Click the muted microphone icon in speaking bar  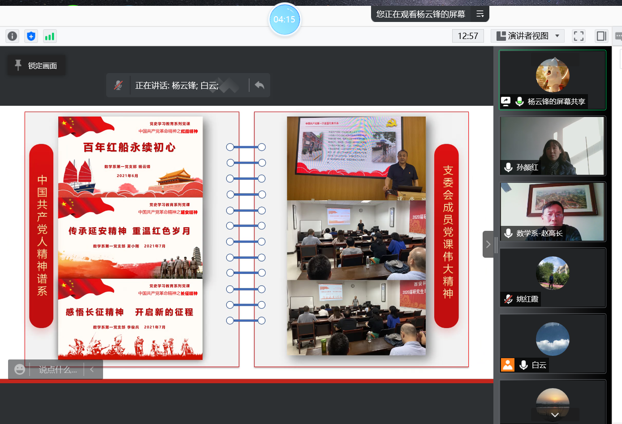(118, 85)
